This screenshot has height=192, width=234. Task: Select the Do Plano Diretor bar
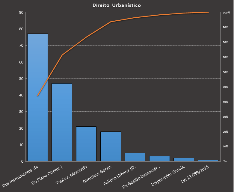tap(62, 122)
